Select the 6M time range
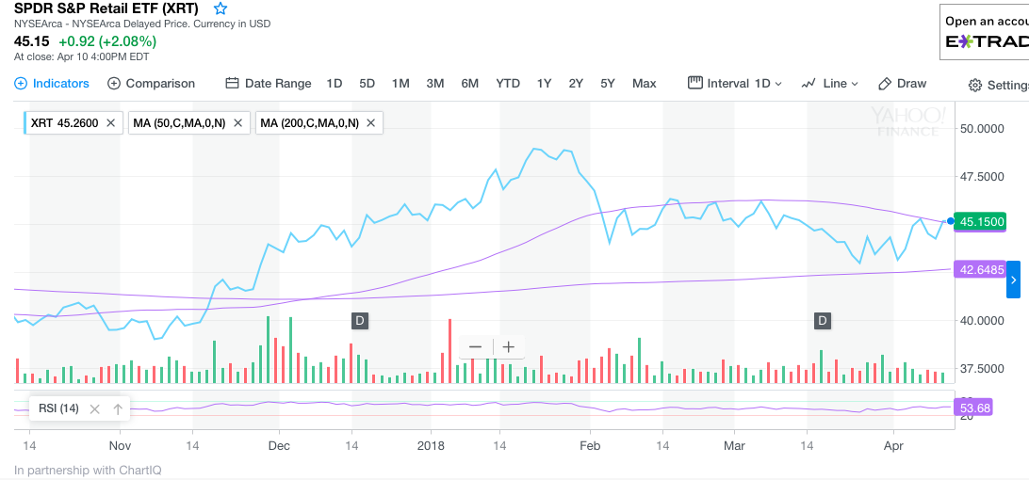The image size is (1029, 480). click(x=469, y=84)
